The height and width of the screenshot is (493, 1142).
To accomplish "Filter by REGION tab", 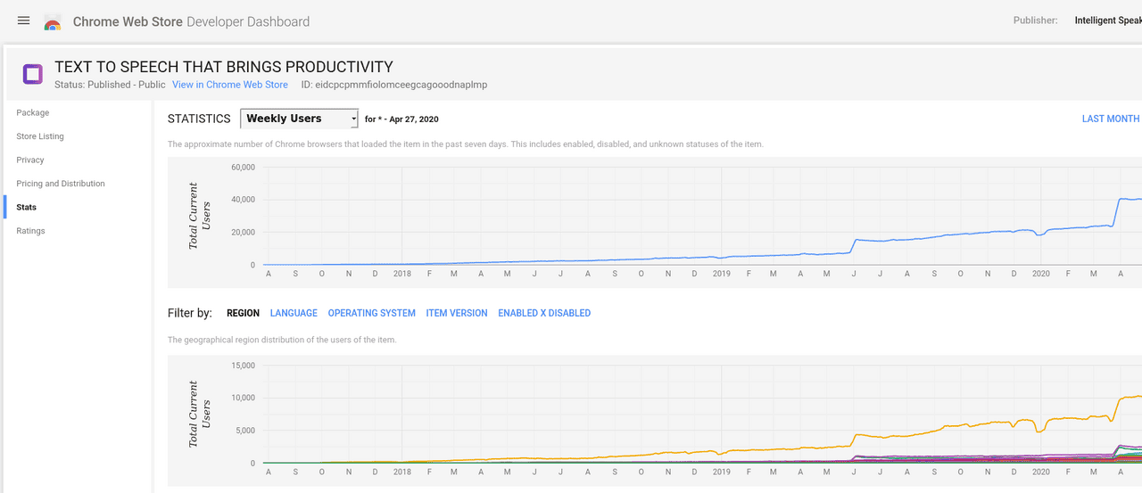I will point(243,313).
